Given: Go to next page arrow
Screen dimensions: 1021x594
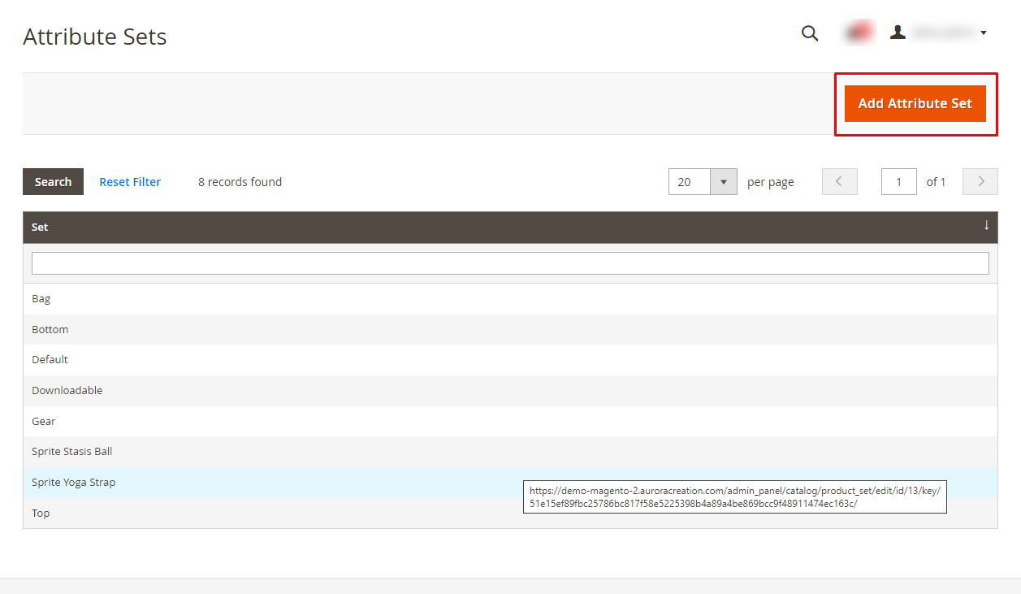Looking at the screenshot, I should 980,182.
